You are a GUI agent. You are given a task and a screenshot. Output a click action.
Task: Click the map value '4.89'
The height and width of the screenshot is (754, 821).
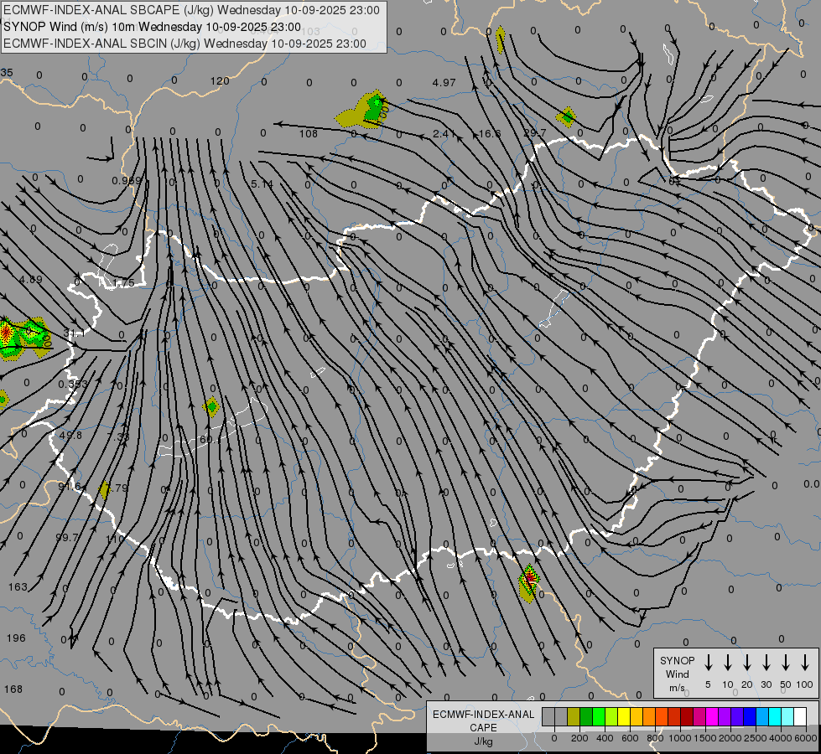pos(30,280)
